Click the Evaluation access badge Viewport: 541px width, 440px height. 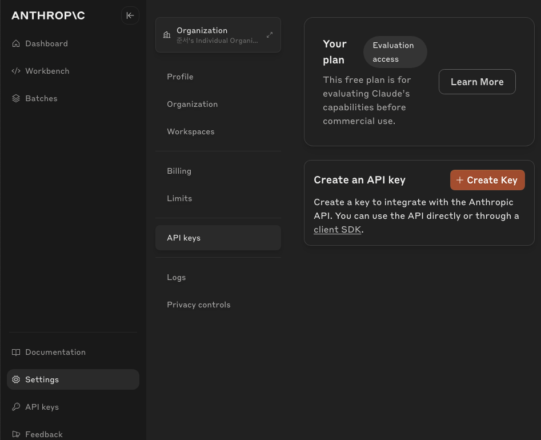click(x=395, y=52)
